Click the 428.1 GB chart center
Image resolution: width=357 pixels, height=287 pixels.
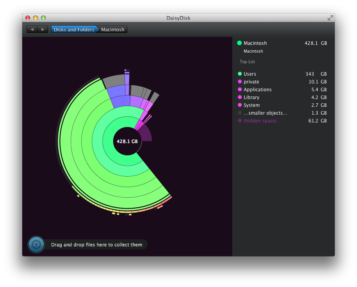coord(127,142)
